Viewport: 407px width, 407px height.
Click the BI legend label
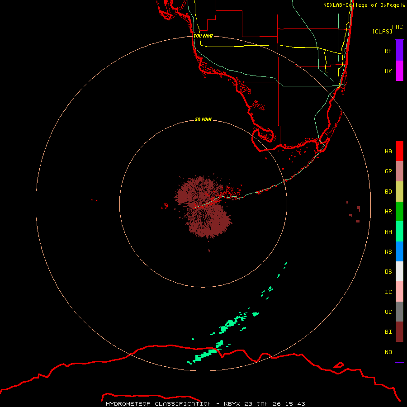click(388, 332)
